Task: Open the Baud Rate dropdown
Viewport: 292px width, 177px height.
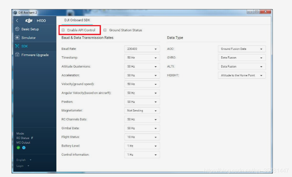Action: (142, 49)
